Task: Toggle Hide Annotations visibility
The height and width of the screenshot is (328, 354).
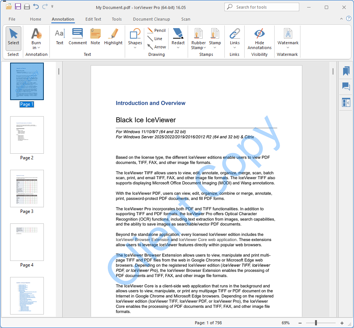Action: tap(259, 38)
